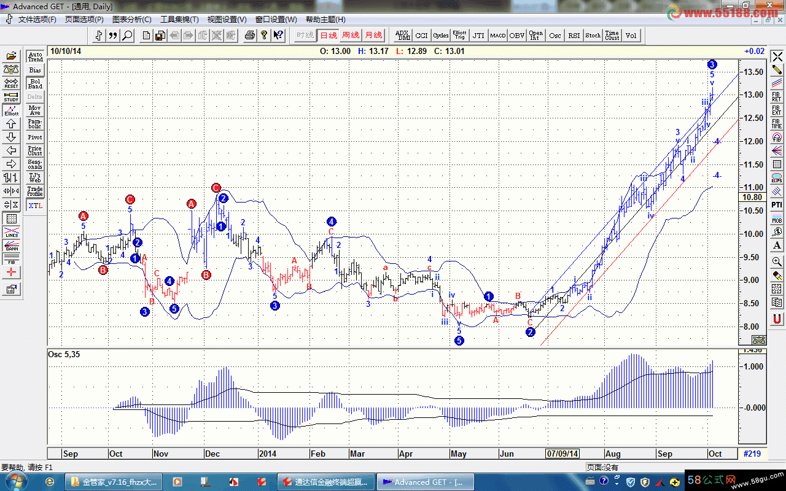Add the Cycles indicator
The image size is (786, 491).
pos(441,36)
